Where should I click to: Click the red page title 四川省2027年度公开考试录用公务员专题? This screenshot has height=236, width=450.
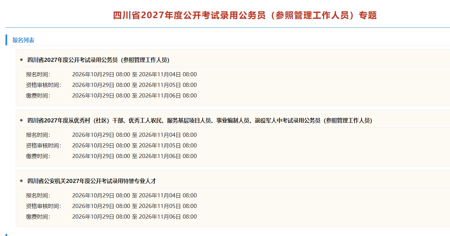point(245,15)
